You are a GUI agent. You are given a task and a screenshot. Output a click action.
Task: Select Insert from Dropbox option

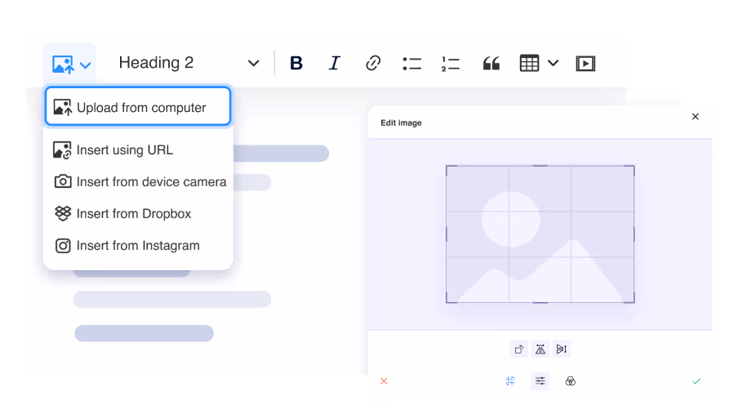(x=134, y=214)
